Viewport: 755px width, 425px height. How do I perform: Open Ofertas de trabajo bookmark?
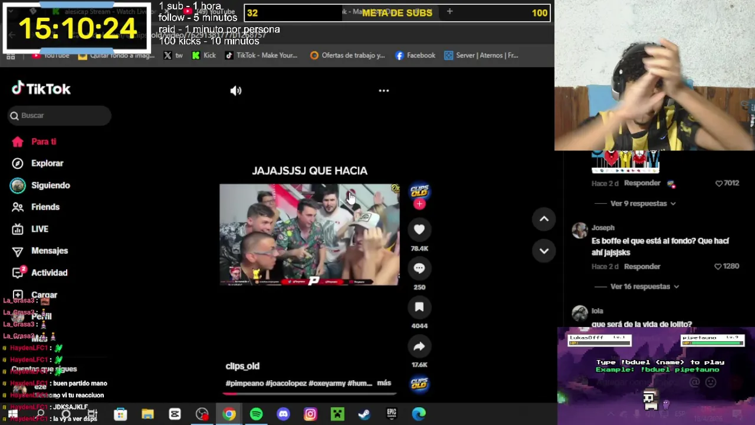347,55
